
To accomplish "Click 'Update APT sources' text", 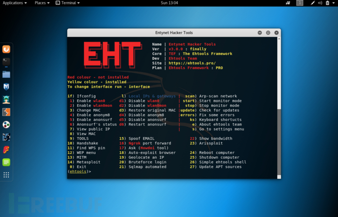I will click(x=220, y=167).
